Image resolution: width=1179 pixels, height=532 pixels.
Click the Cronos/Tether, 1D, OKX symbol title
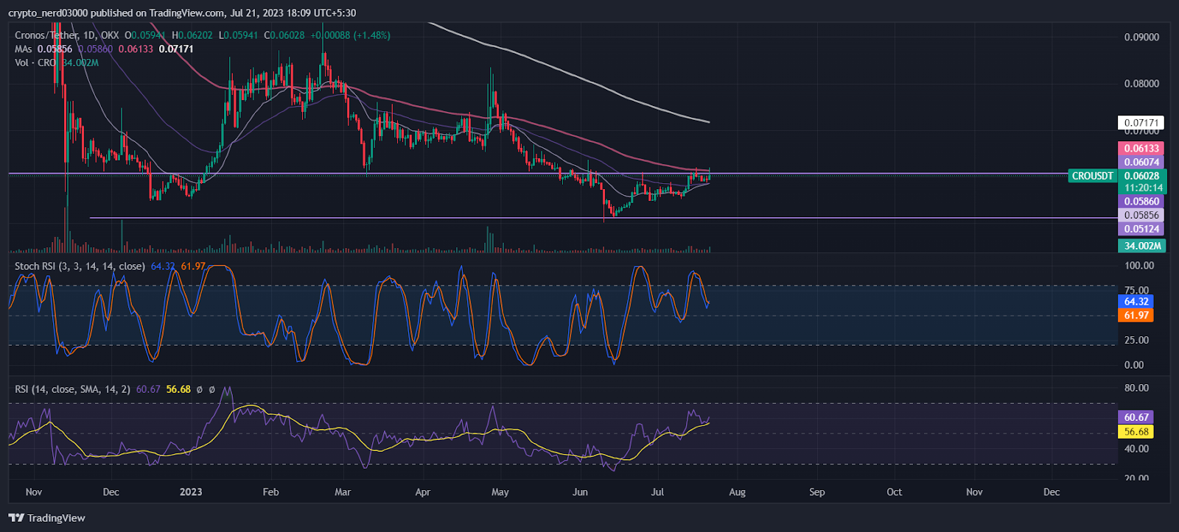[67, 35]
